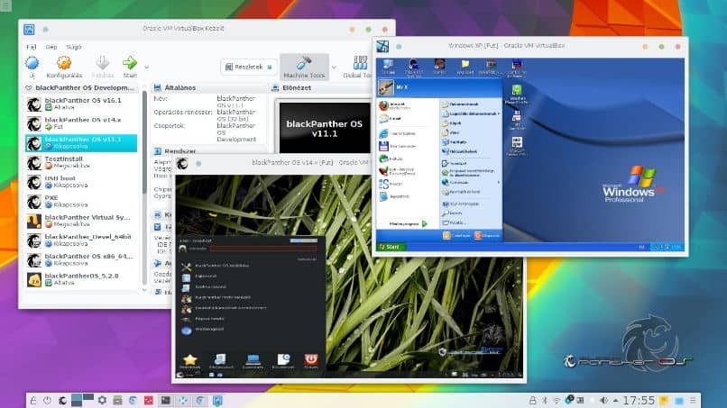This screenshot has width=727, height=408.
Task: Click the red Leave power tab in blackPanther launcher
Action: pos(310,360)
